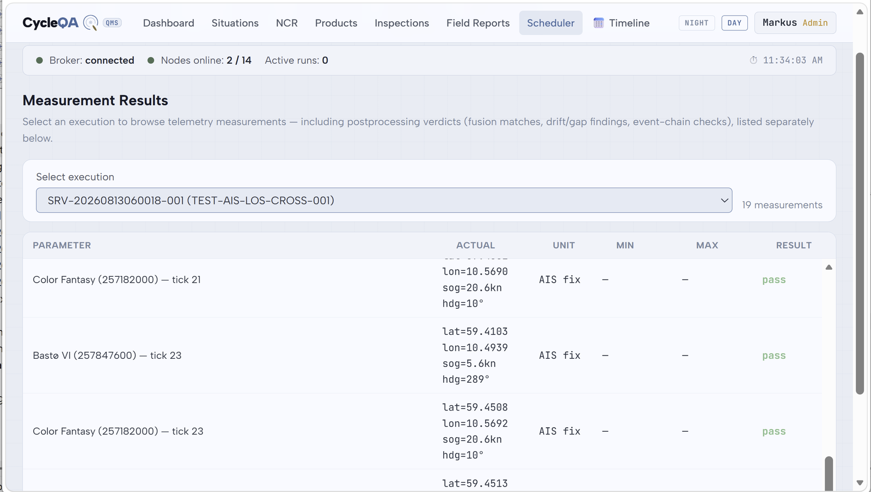Screen dimensions: 871x492
Task: Click ACTUAL column header
Action: [476, 245]
